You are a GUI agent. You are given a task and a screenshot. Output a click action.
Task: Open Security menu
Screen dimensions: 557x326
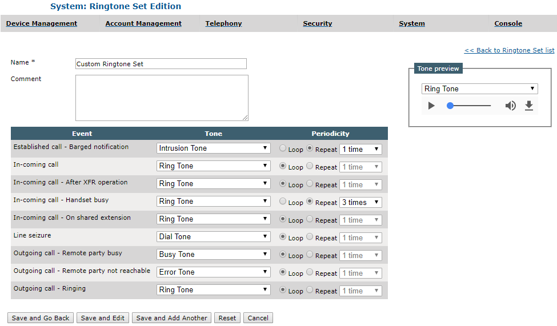point(318,23)
